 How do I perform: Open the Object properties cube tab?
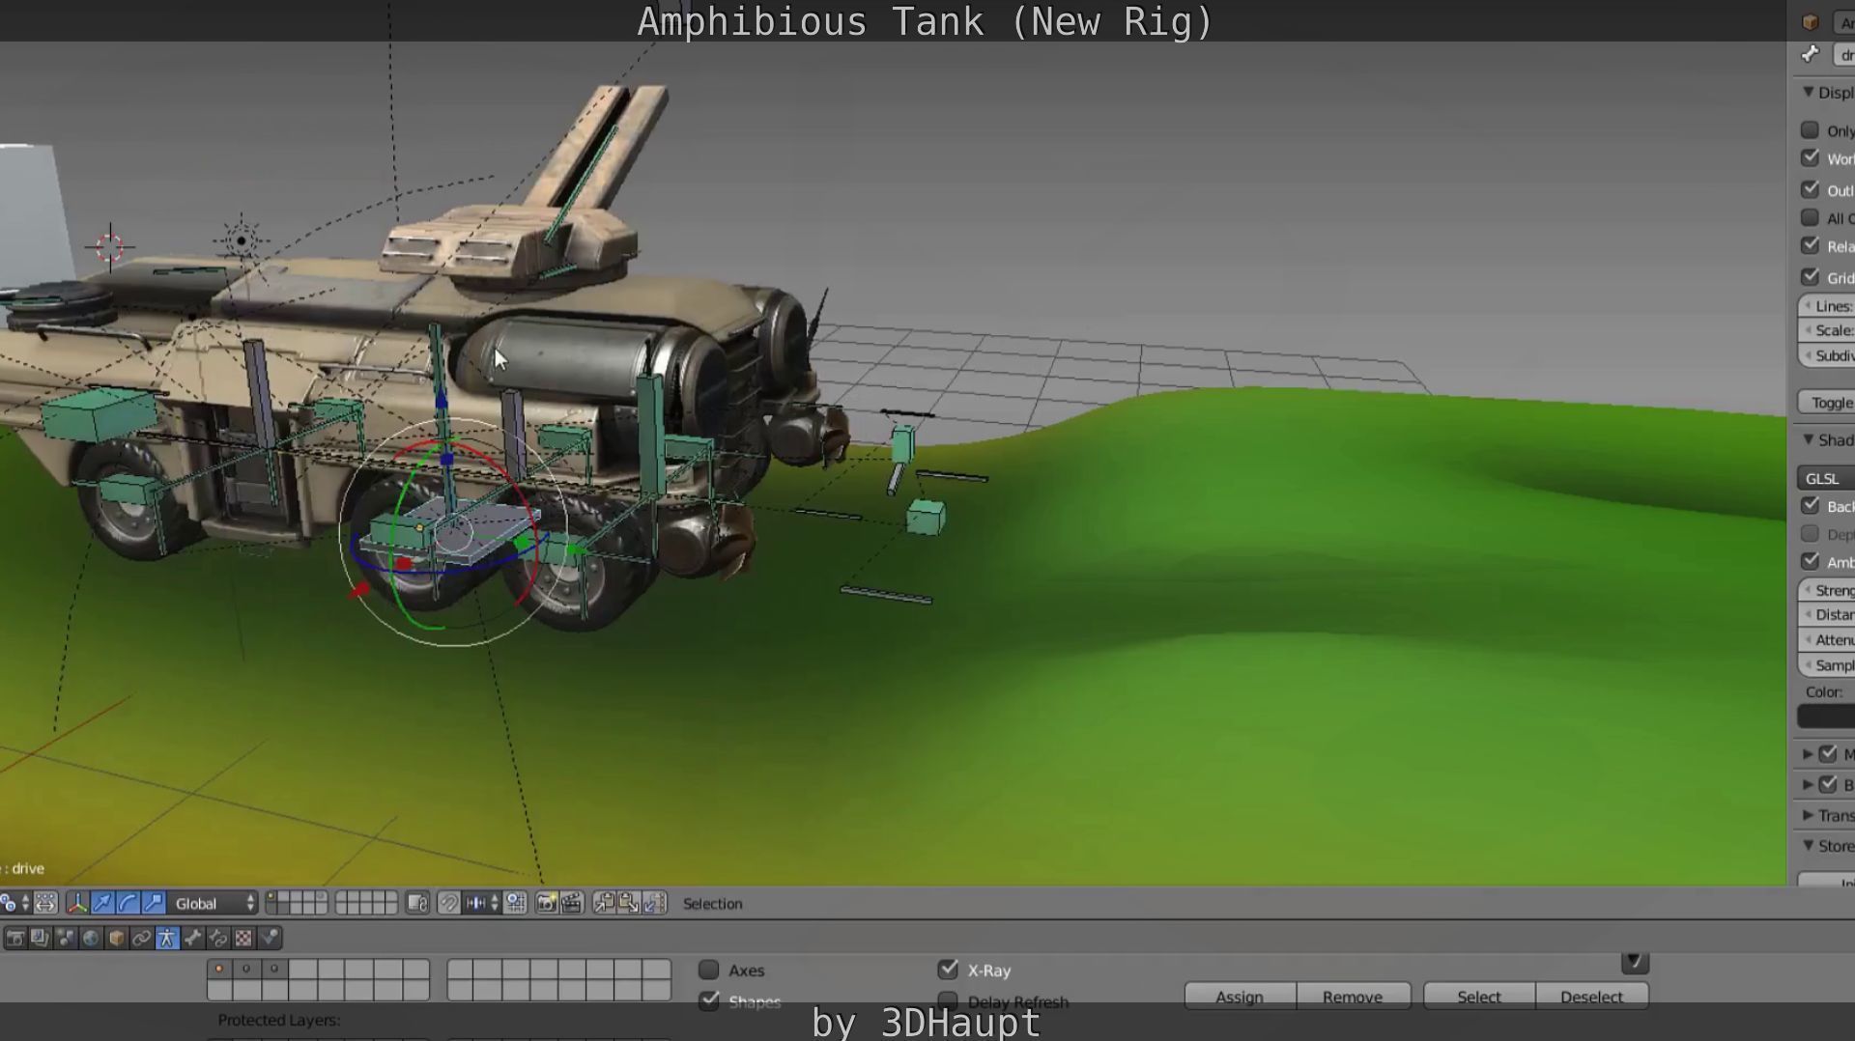pos(116,938)
